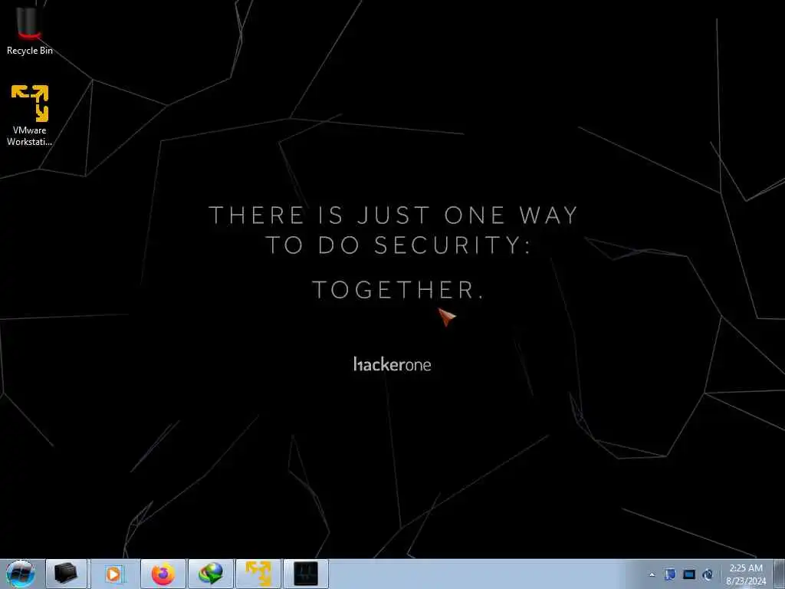The width and height of the screenshot is (785, 589).
Task: Click the swirl icon in system tray
Action: (x=708, y=574)
